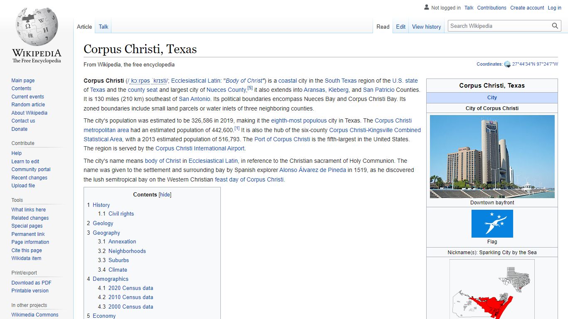568x319 pixels.
Task: Open the San Antonio link
Action: [195, 99]
